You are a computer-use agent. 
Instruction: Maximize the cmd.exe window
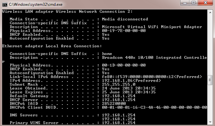pyautogui.click(x=194, y=3)
